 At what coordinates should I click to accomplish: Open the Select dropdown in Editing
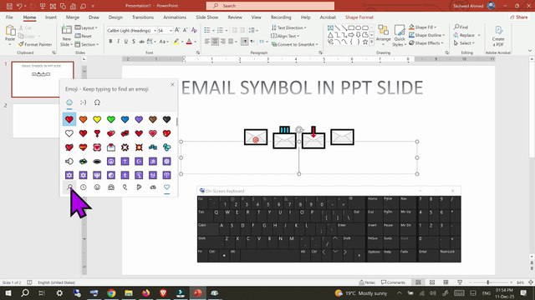465,43
